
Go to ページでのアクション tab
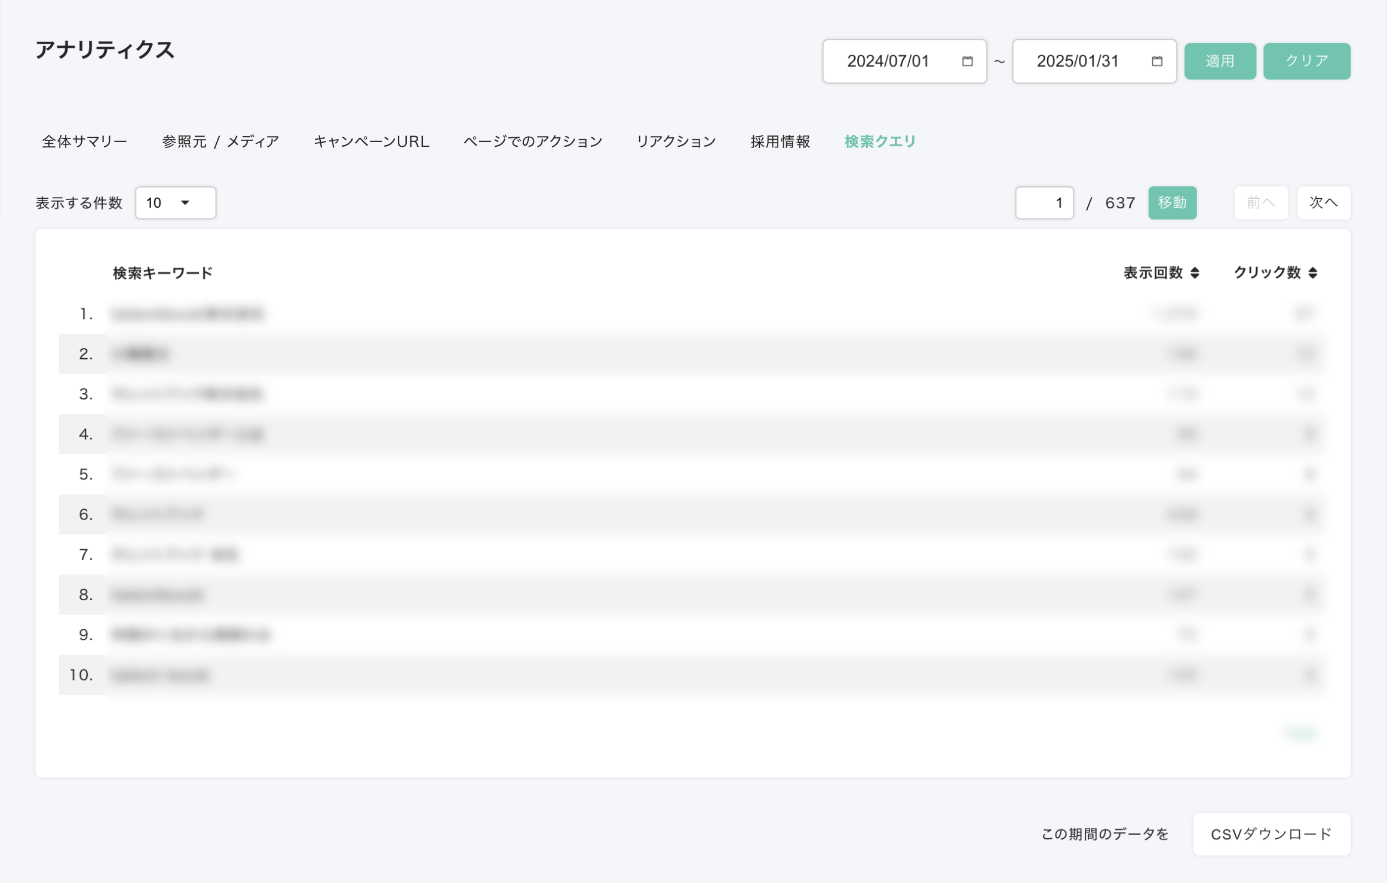(533, 141)
